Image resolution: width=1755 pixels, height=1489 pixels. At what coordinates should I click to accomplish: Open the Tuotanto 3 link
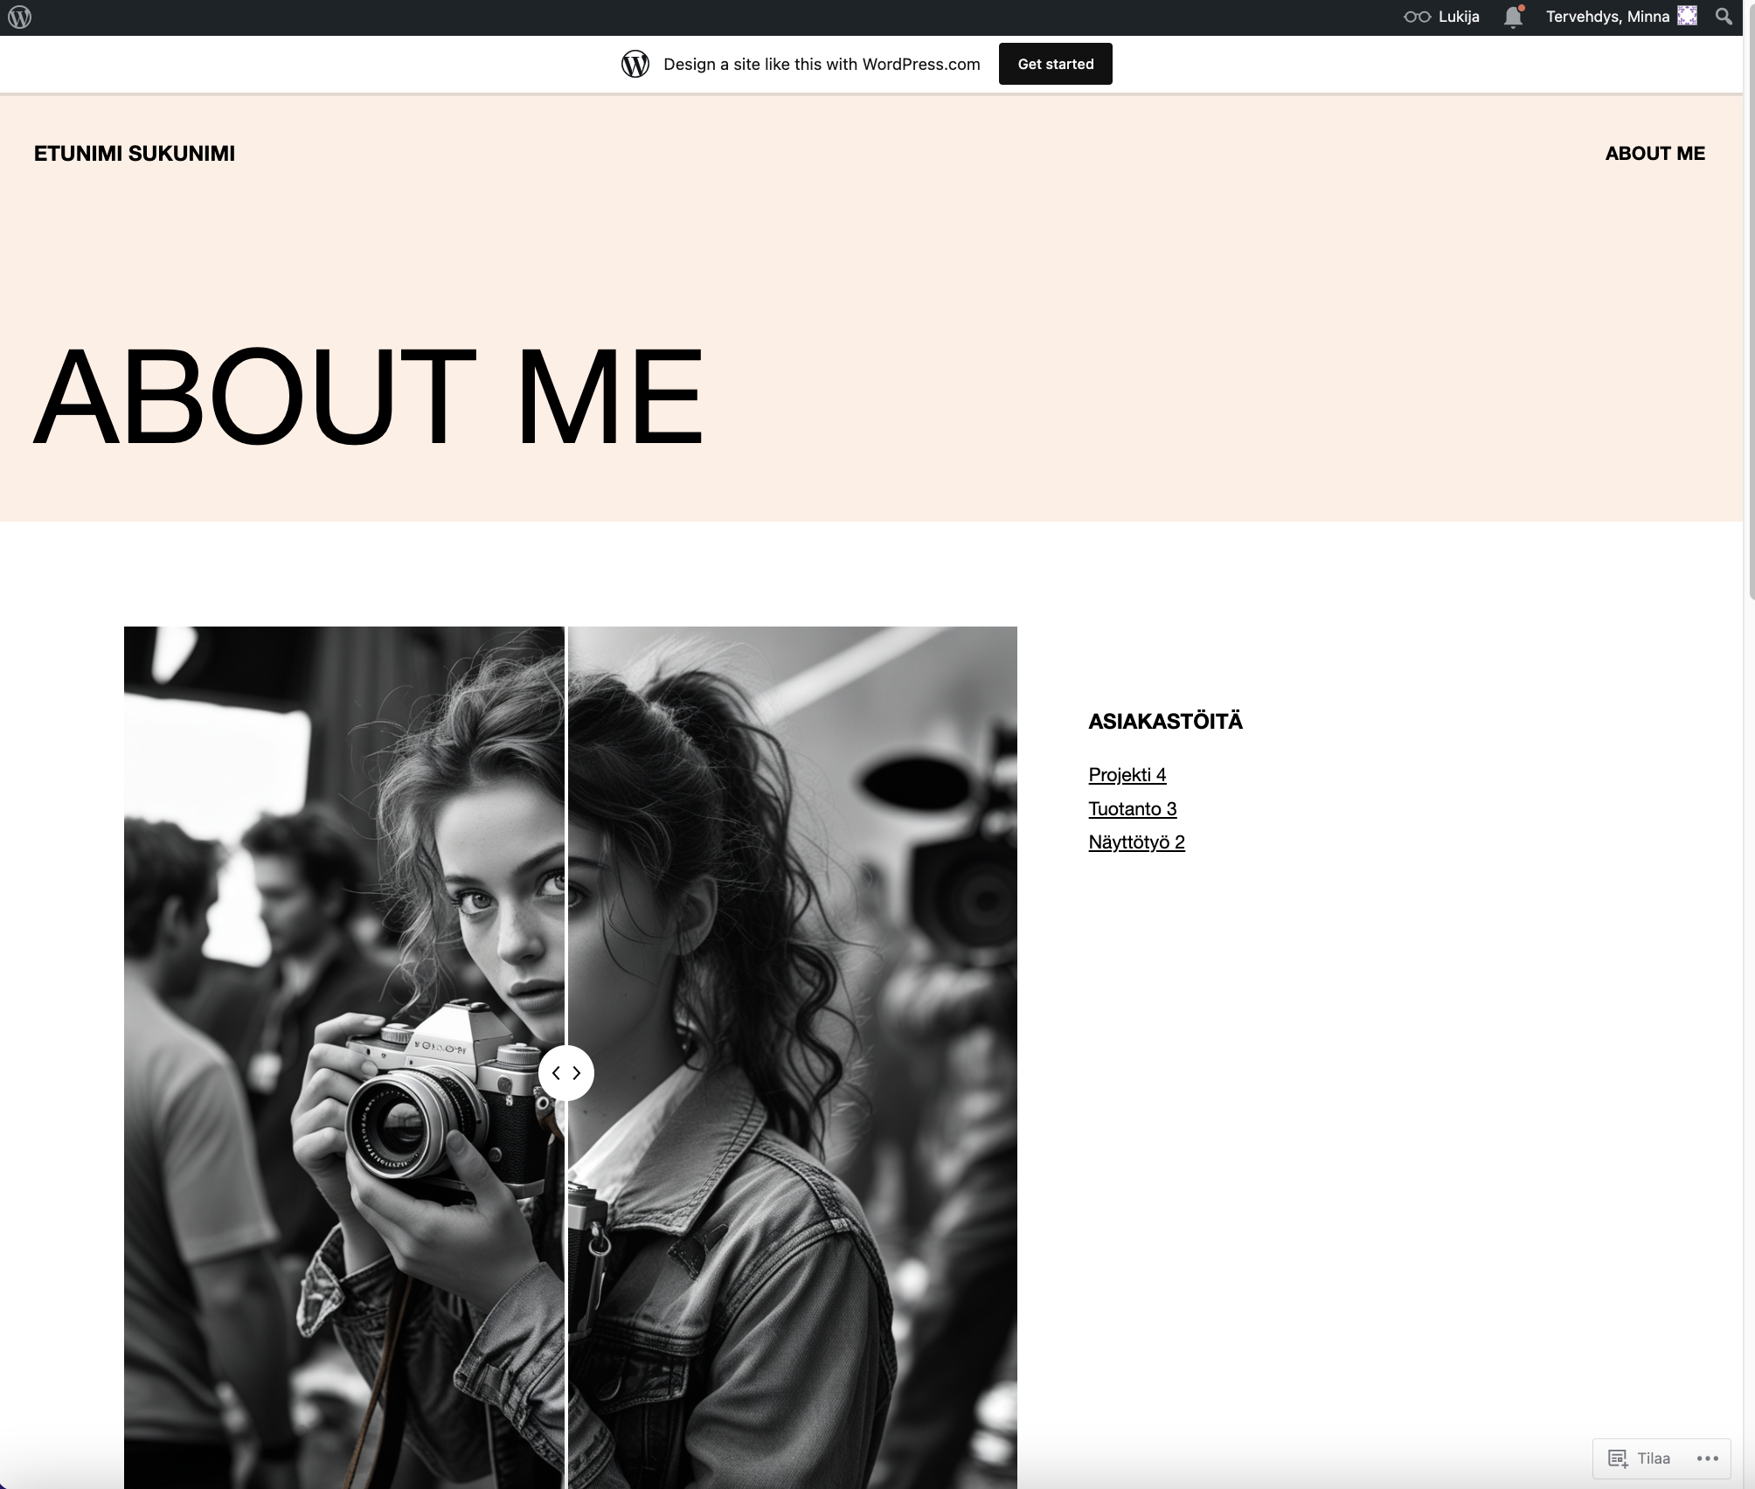[1132, 808]
